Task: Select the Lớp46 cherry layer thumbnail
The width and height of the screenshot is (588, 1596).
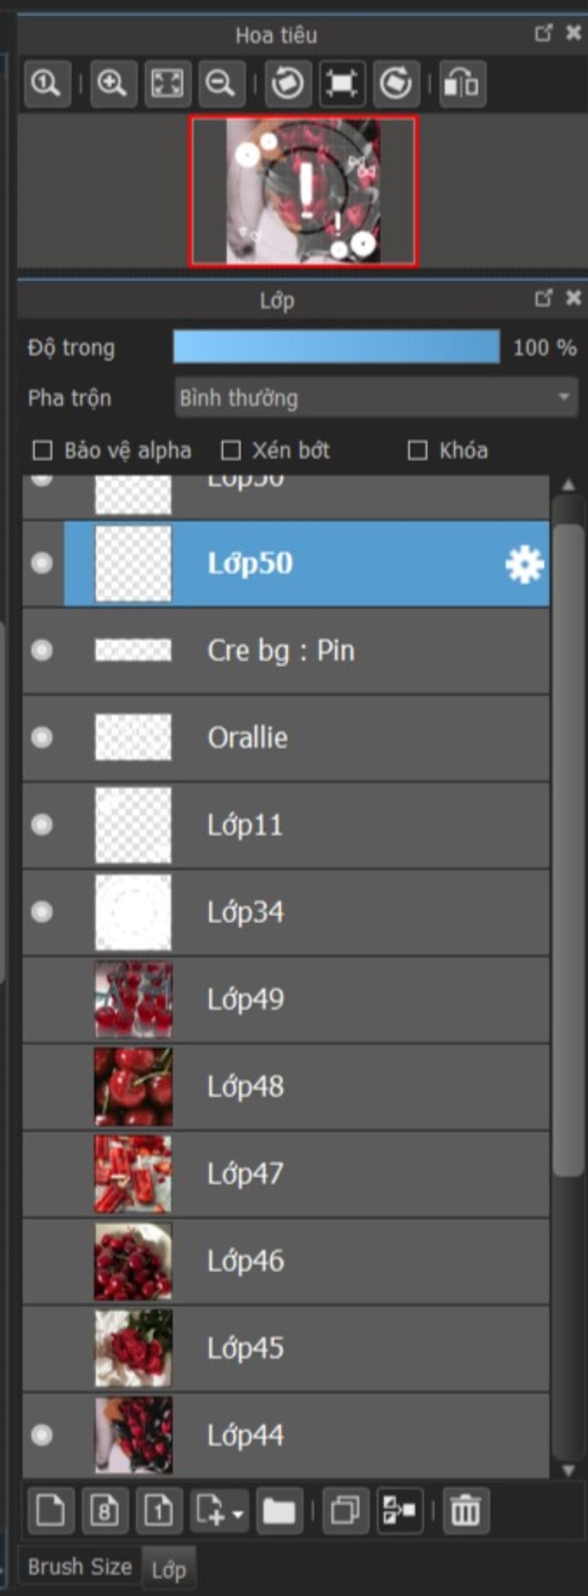Action: click(133, 1261)
